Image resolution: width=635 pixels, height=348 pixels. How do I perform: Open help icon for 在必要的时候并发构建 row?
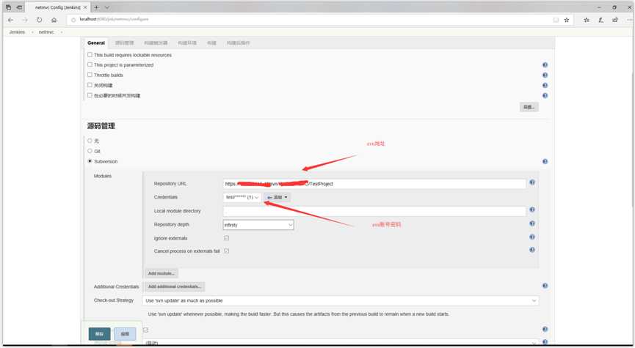click(x=545, y=96)
